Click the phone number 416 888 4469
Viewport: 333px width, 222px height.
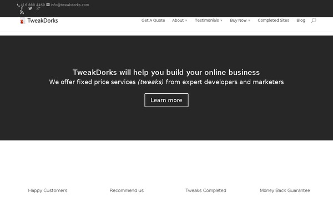(33, 4)
